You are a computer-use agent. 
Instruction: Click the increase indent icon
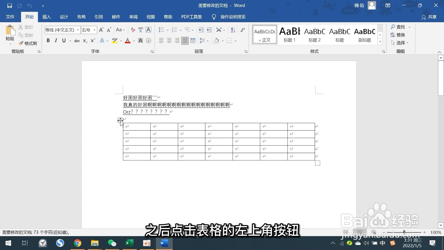click(209, 30)
